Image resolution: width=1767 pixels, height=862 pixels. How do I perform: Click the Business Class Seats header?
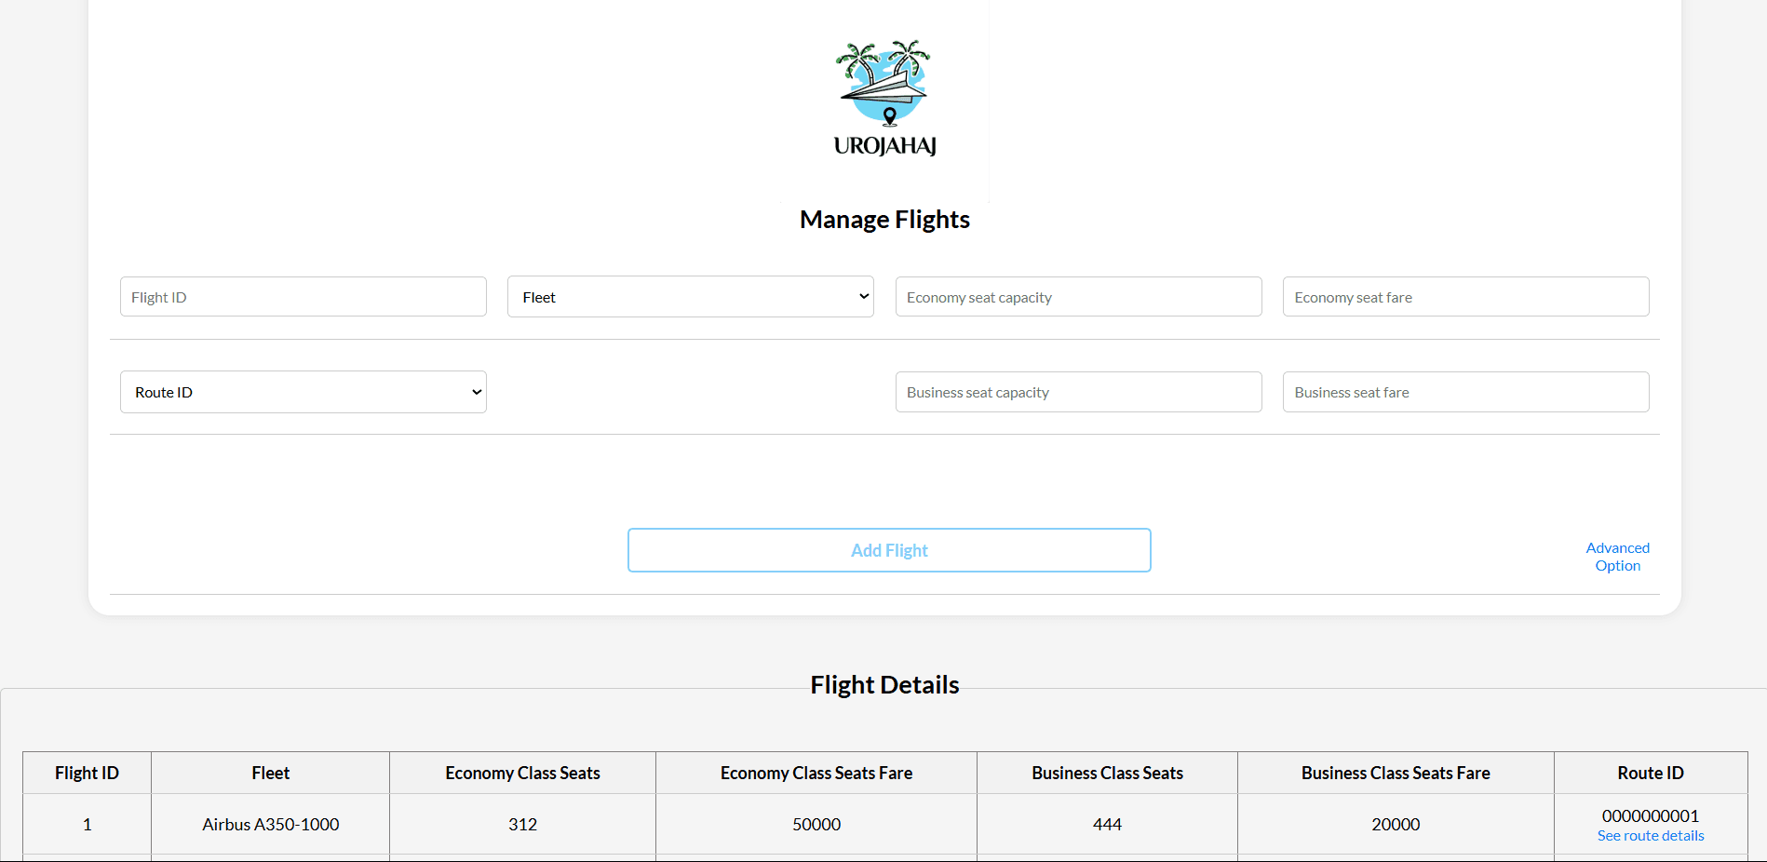point(1107,773)
